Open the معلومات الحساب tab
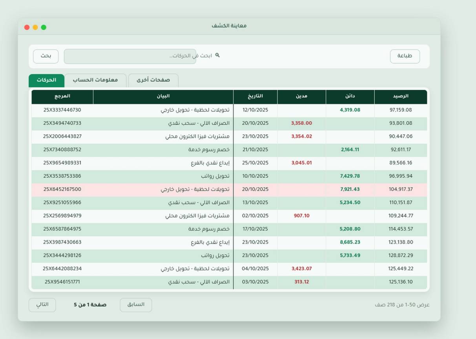This screenshot has width=476, height=339. [x=95, y=80]
